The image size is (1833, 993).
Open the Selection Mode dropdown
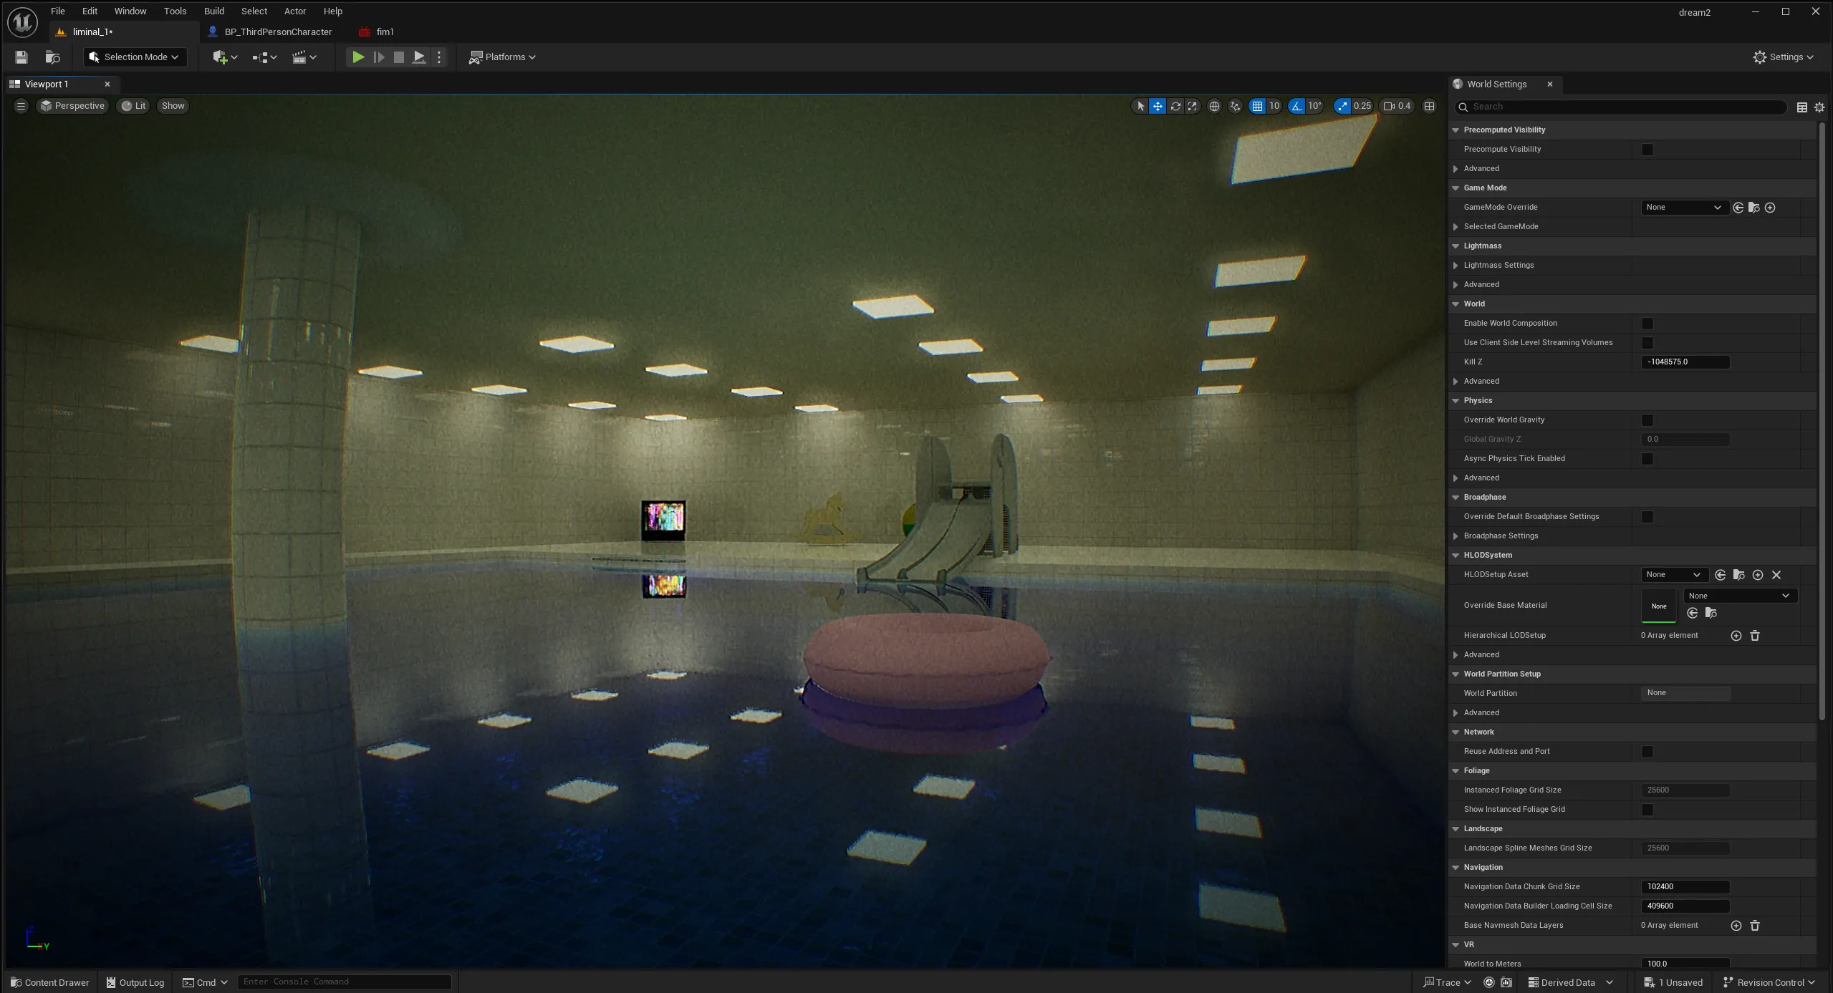pyautogui.click(x=134, y=57)
